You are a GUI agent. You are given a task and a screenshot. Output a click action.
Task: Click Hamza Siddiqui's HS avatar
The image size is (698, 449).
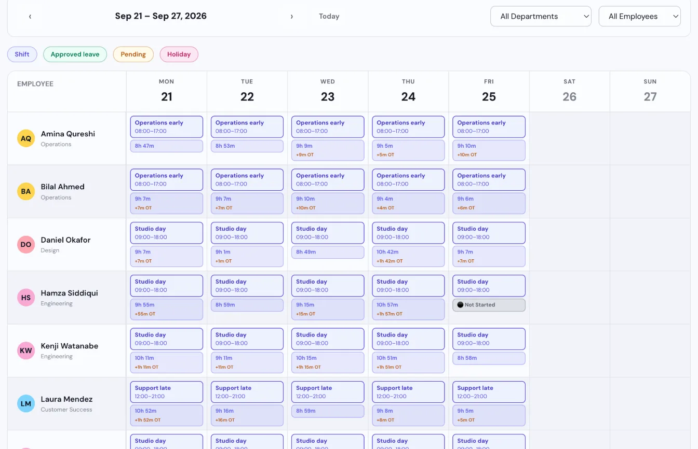pos(26,298)
